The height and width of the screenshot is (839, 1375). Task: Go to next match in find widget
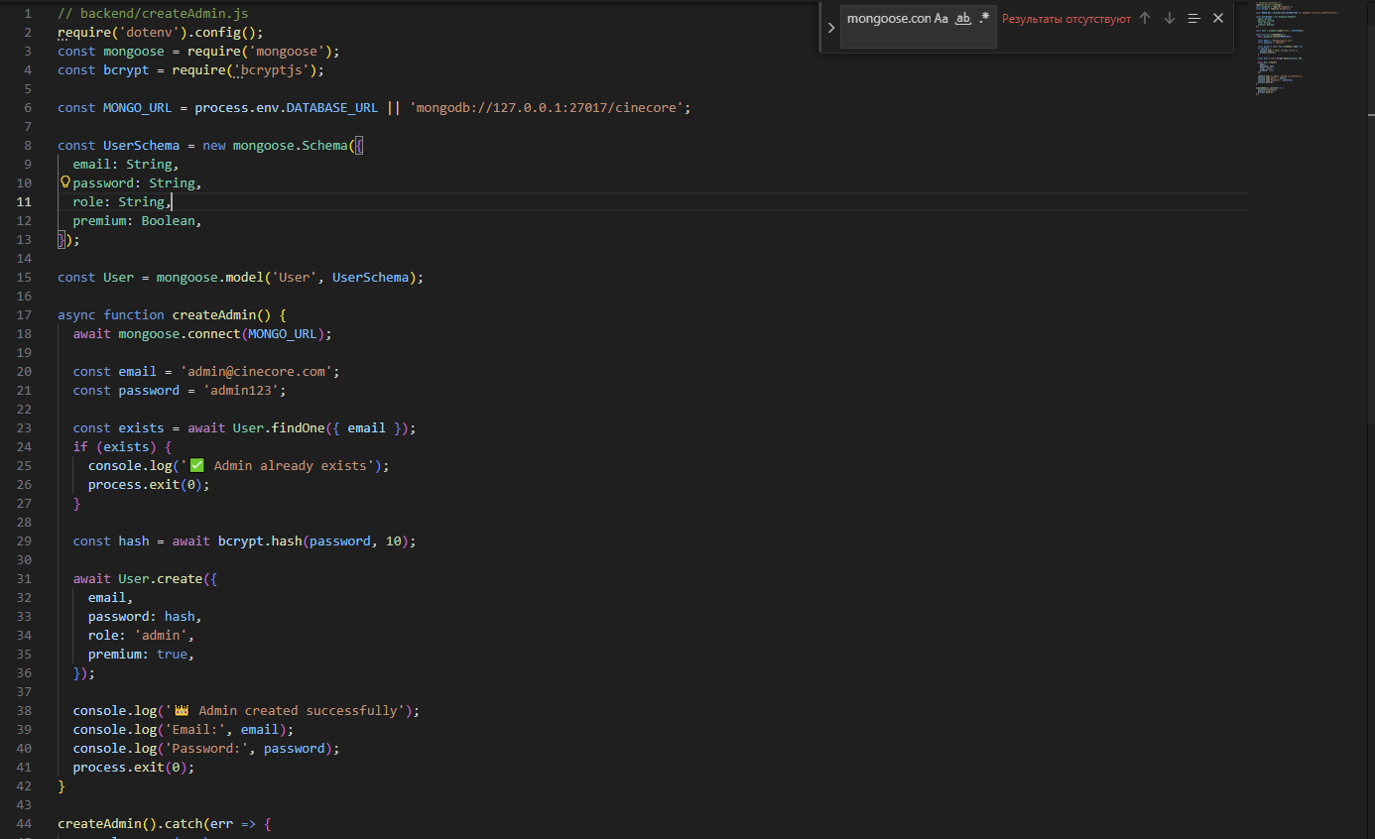[x=1169, y=18]
